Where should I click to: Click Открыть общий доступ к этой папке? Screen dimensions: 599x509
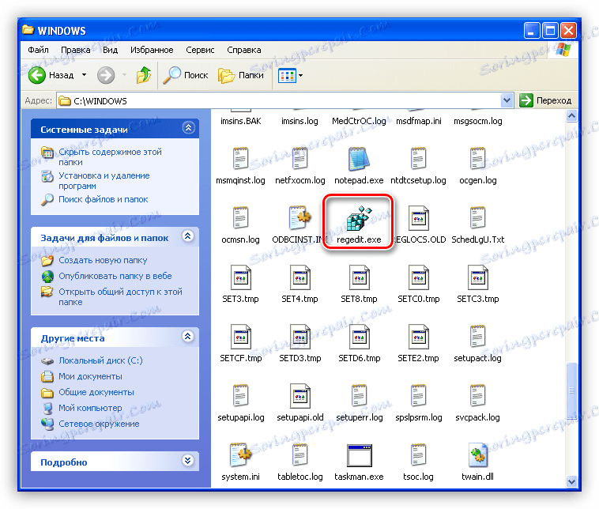[x=120, y=296]
